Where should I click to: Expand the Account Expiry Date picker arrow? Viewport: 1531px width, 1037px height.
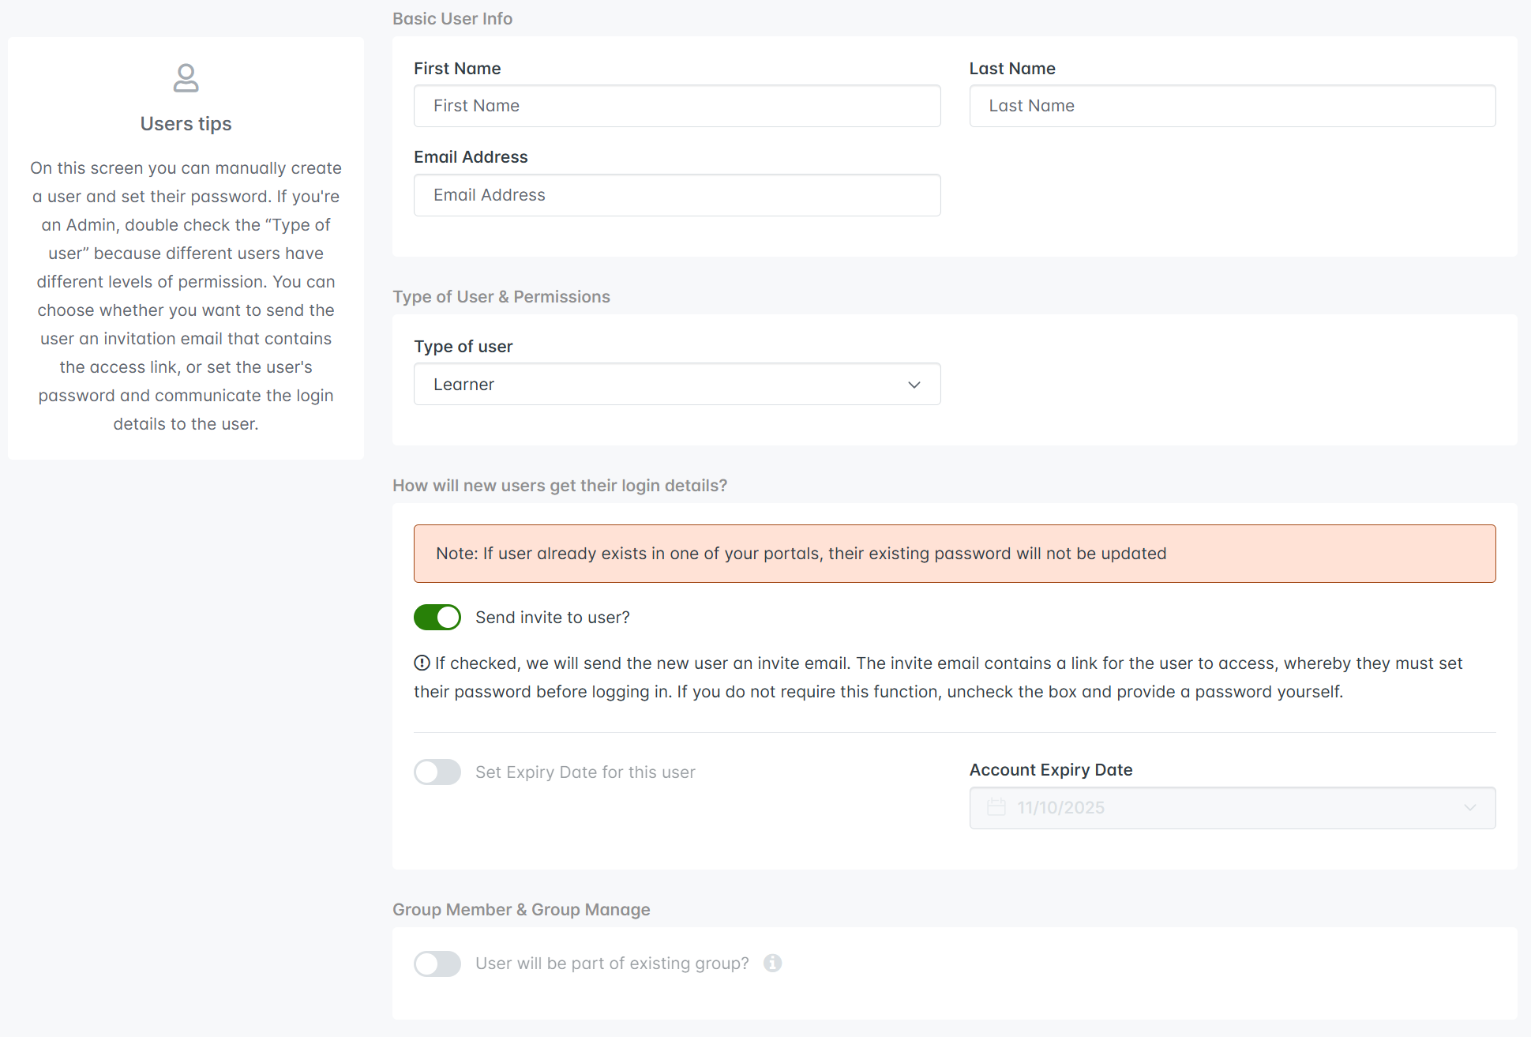click(1469, 807)
